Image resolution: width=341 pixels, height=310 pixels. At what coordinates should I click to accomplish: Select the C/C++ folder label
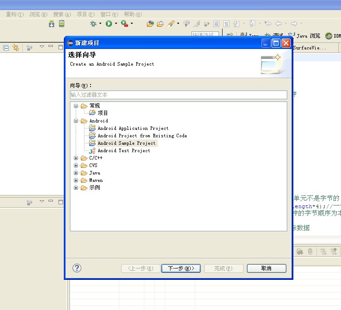(x=96, y=158)
